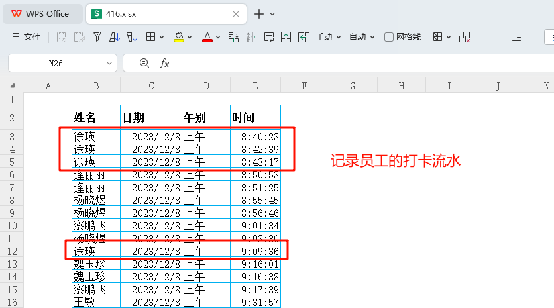Switch to the WPS Office home tab
The image size is (554, 308).
click(x=43, y=14)
